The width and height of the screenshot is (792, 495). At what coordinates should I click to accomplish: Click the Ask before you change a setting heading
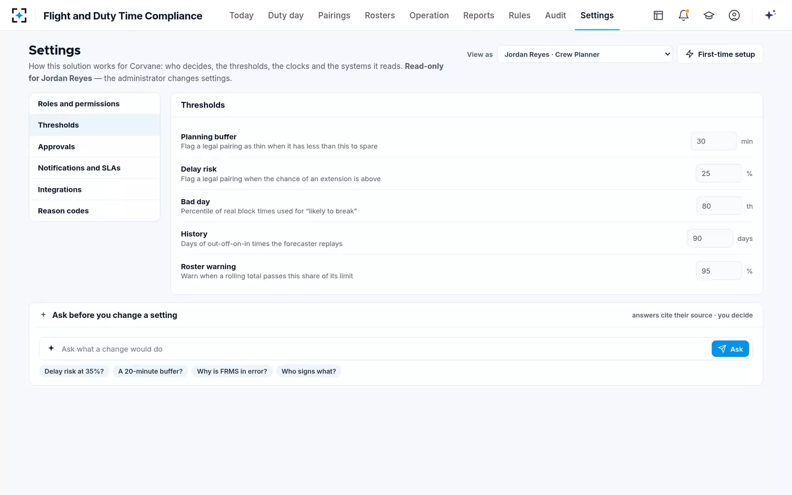coord(114,315)
